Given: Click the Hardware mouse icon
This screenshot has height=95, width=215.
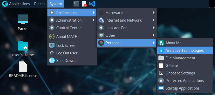Looking at the screenshot, I should click(101, 13).
